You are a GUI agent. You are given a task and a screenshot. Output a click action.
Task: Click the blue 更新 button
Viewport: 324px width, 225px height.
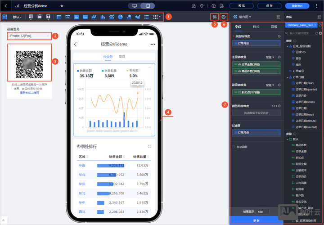tap(256, 220)
